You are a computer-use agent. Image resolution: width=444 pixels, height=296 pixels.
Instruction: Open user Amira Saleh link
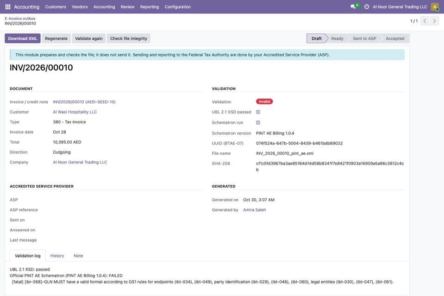(x=254, y=210)
